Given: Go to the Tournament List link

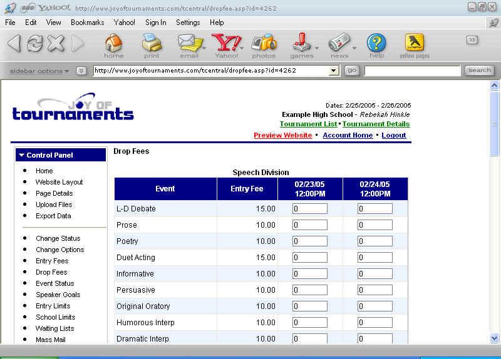Looking at the screenshot, I should (308, 124).
